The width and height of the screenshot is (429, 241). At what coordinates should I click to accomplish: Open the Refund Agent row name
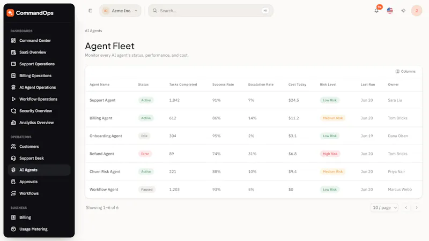[102, 154]
